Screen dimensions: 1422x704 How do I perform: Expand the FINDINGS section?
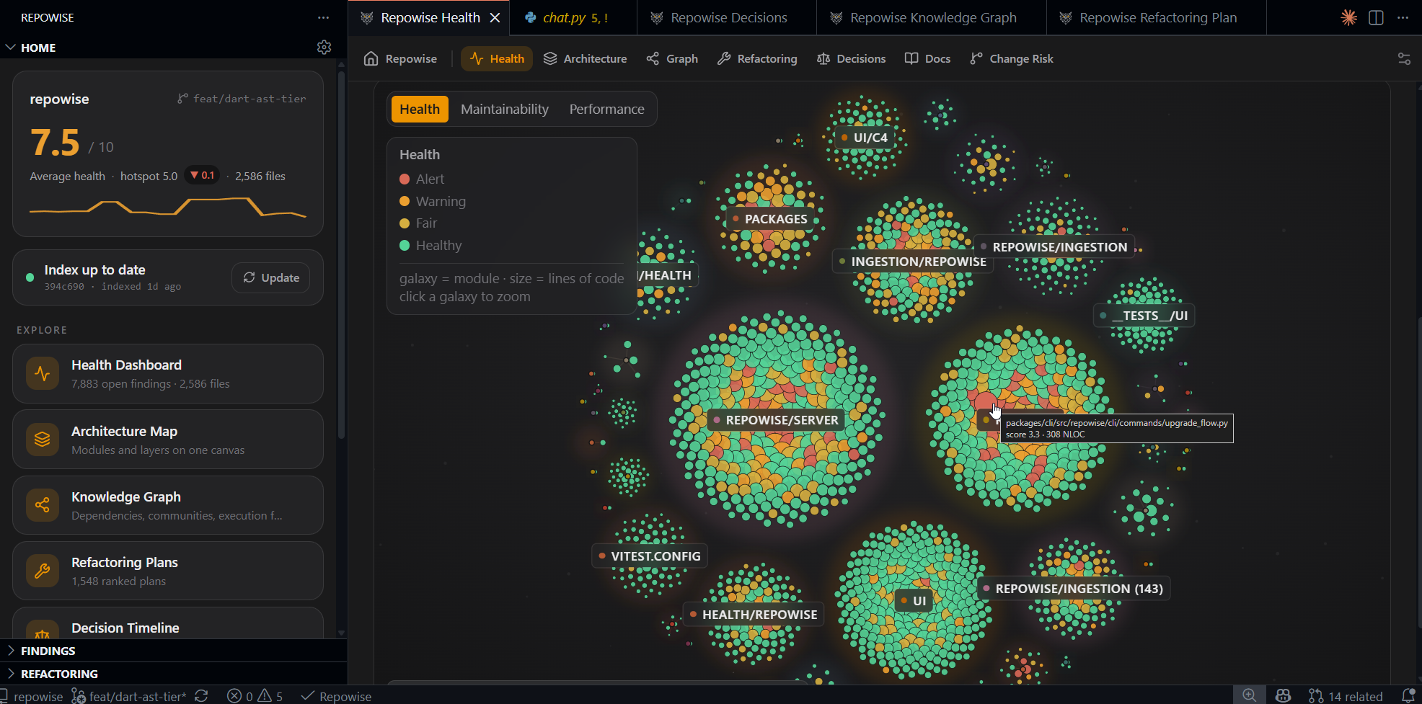click(173, 651)
